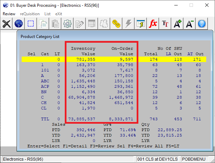Select category A row
The image size is (215, 163).
tap(114, 76)
